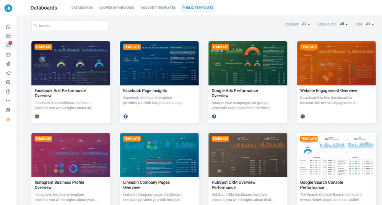Click the Google Search Console white thumbnail
Viewport: 382px width, 205px height.
tap(336, 155)
